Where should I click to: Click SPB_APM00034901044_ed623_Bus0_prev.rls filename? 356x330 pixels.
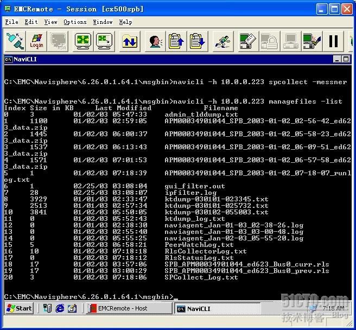click(x=247, y=271)
